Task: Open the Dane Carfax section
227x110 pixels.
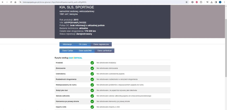Action: pos(67,50)
